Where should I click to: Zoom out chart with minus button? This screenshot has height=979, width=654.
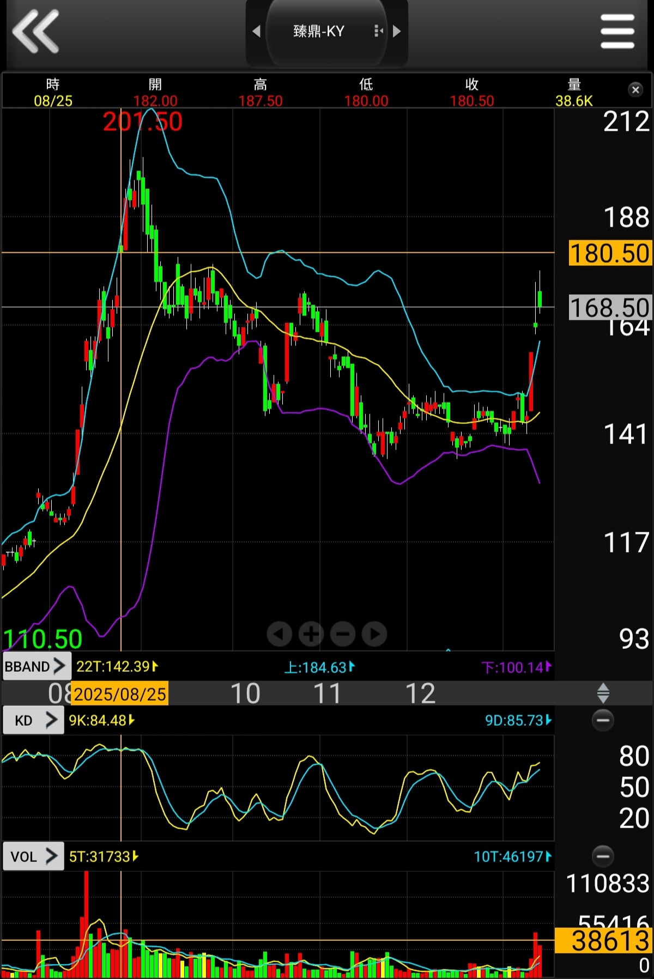tap(343, 634)
